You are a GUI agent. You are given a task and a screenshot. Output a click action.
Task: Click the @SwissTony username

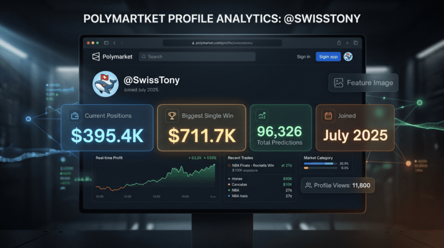151,80
